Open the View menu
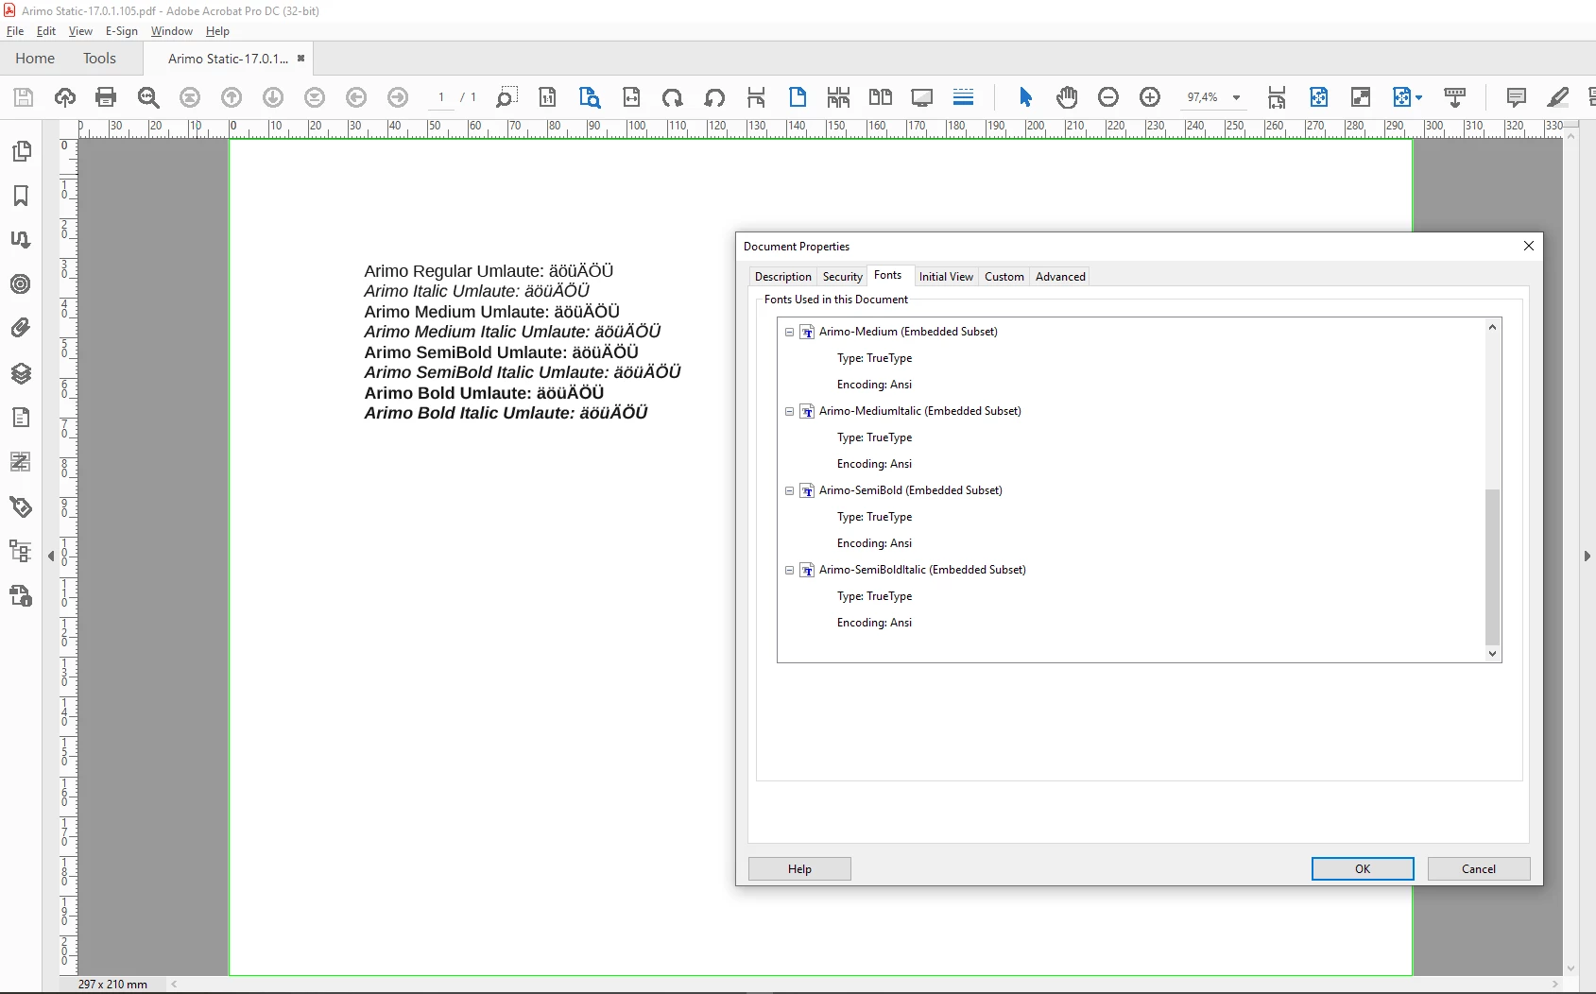This screenshot has height=994, width=1596. pyautogui.click(x=80, y=31)
